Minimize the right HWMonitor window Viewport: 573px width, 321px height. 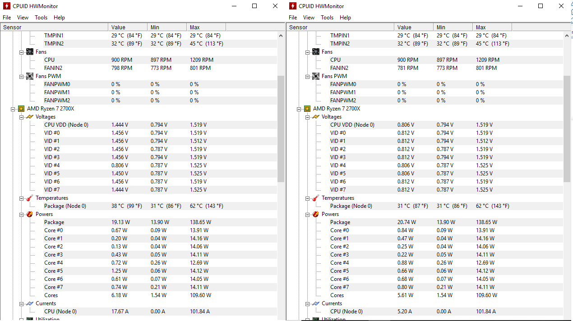pos(520,6)
